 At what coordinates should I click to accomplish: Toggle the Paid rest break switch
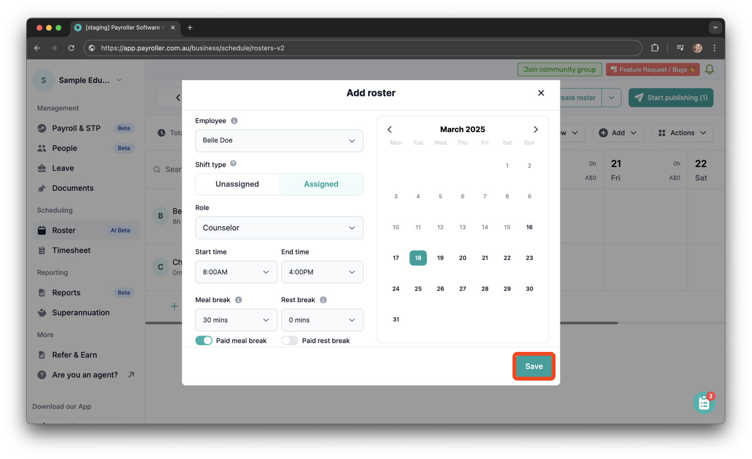pyautogui.click(x=290, y=340)
